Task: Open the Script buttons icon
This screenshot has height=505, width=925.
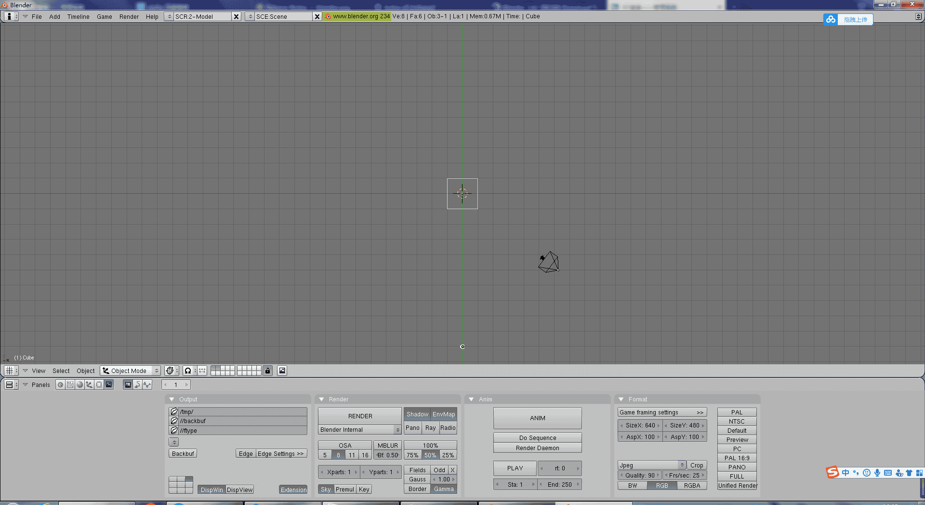Action: [x=70, y=385]
